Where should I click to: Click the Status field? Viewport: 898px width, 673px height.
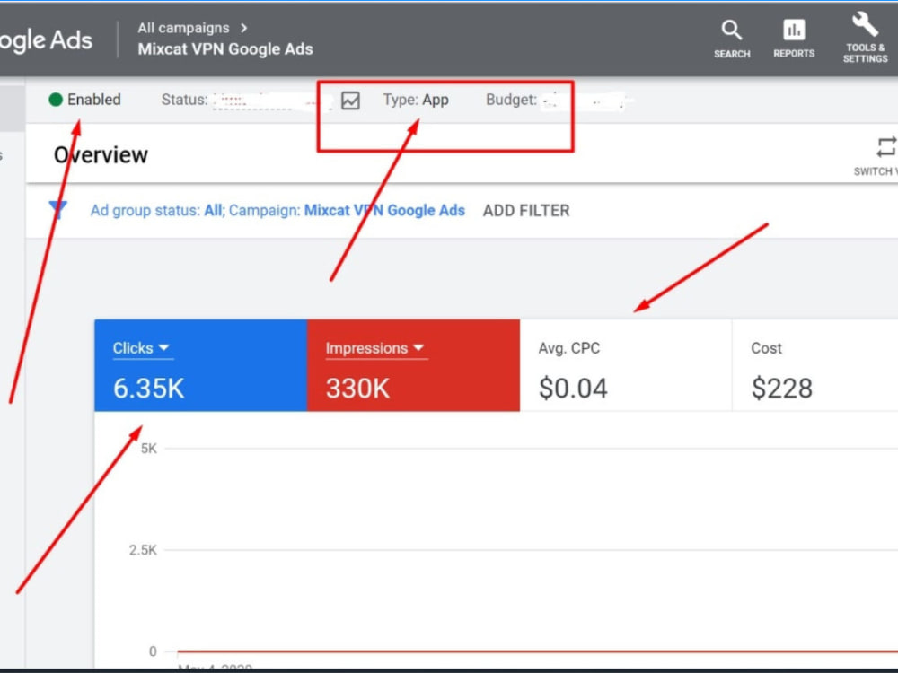246,101
